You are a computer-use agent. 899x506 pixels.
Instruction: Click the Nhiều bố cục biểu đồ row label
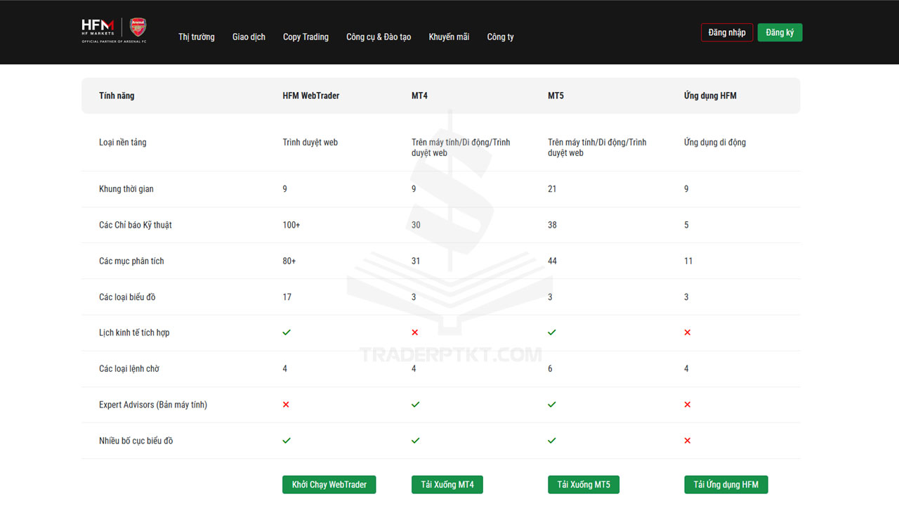coord(136,441)
